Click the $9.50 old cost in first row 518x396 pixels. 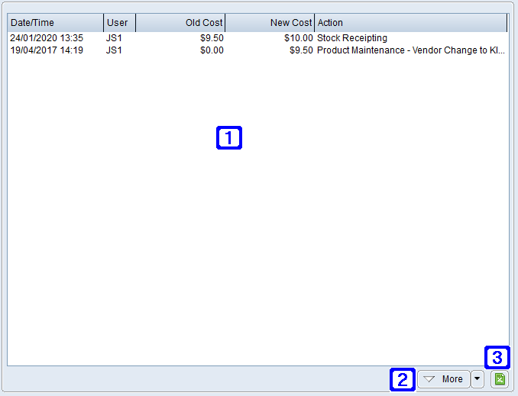(x=210, y=38)
